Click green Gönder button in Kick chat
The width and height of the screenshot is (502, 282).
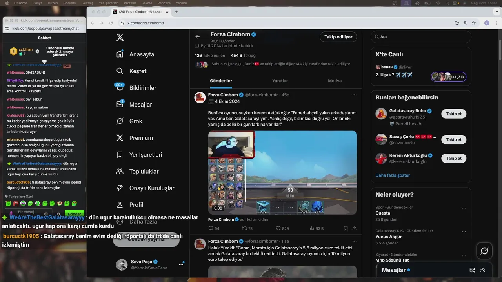pyautogui.click(x=75, y=214)
